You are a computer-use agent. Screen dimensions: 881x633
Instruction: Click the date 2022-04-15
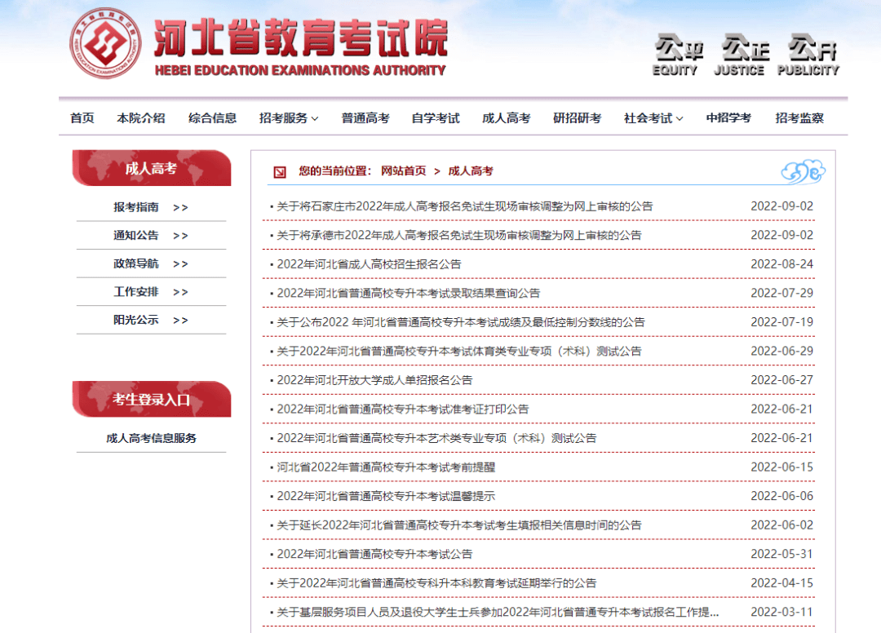click(x=781, y=583)
